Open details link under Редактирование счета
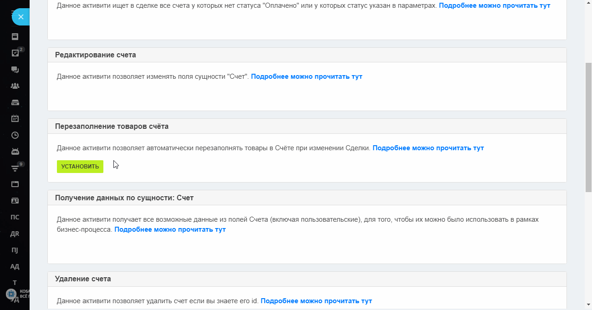This screenshot has width=592, height=310. 306,76
